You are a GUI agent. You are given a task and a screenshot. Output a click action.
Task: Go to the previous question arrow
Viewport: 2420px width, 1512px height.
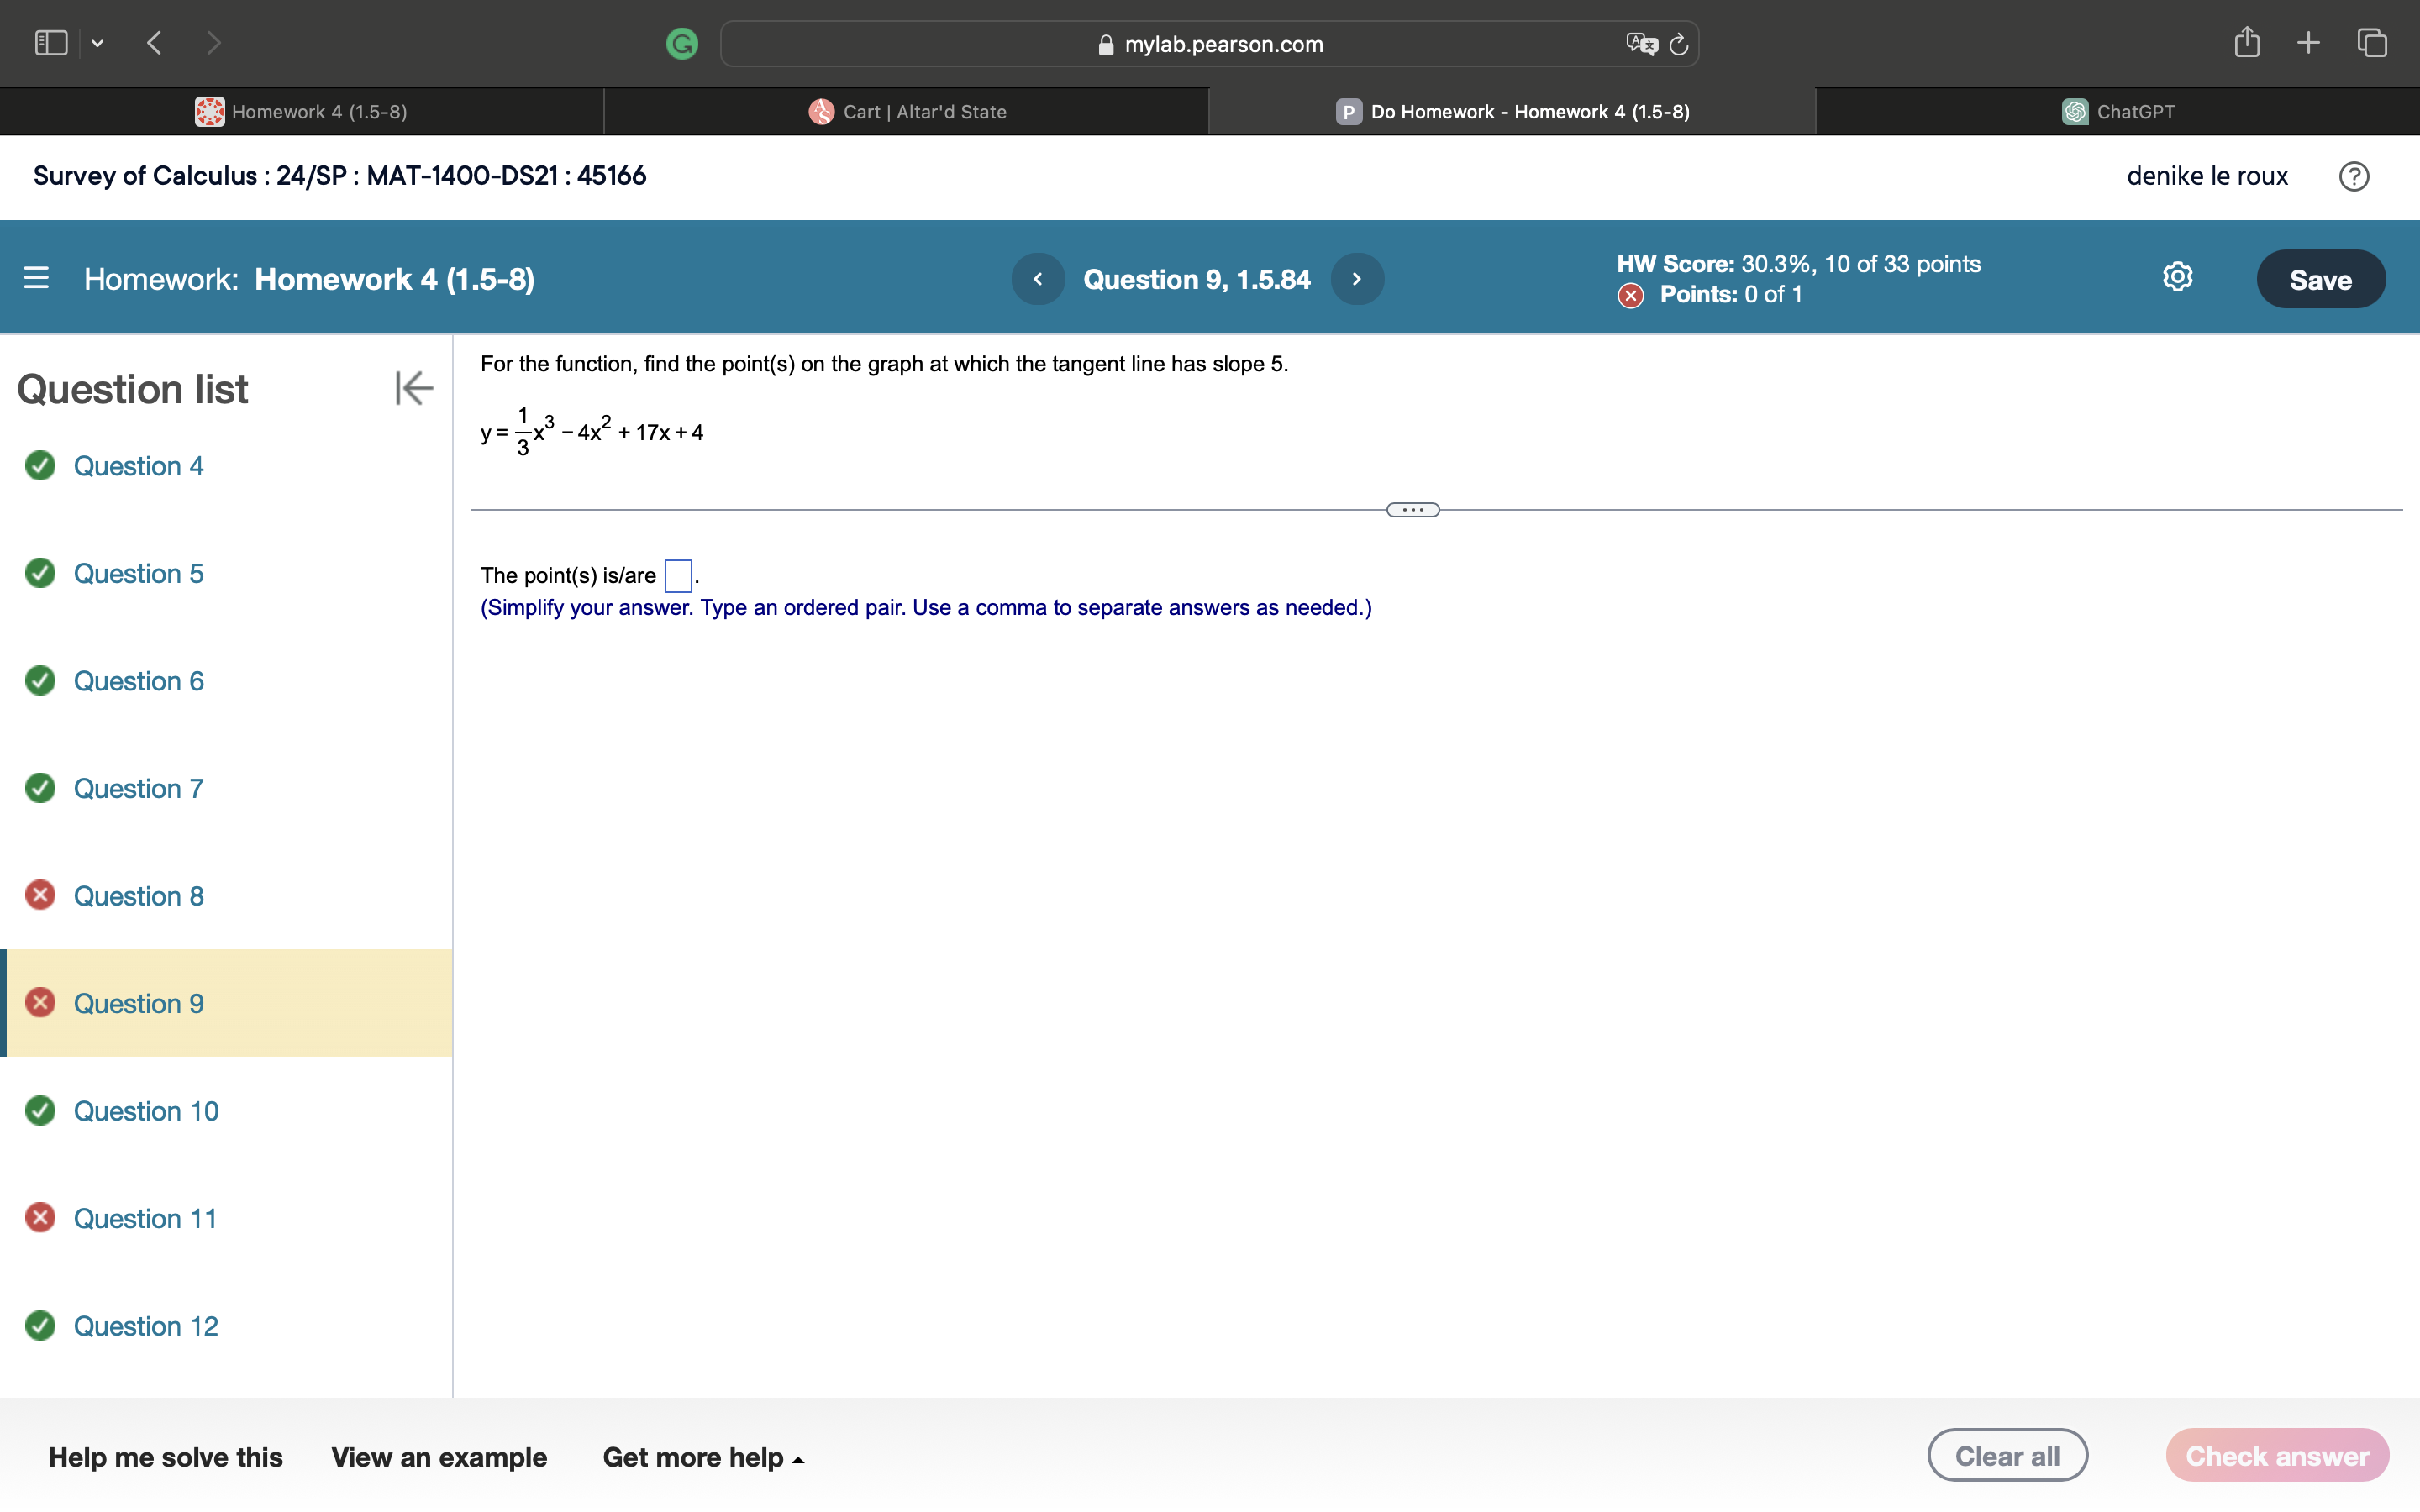pyautogui.click(x=1037, y=279)
